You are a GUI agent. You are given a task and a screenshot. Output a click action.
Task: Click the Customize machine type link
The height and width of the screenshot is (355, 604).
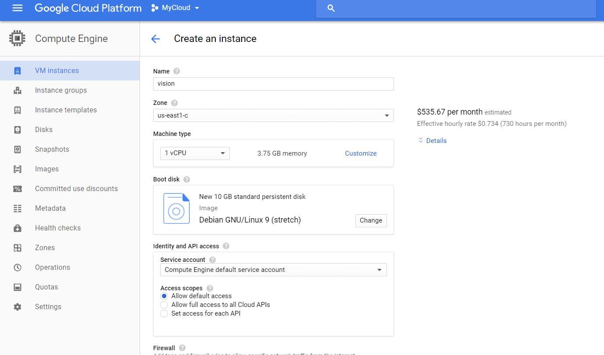[361, 153]
